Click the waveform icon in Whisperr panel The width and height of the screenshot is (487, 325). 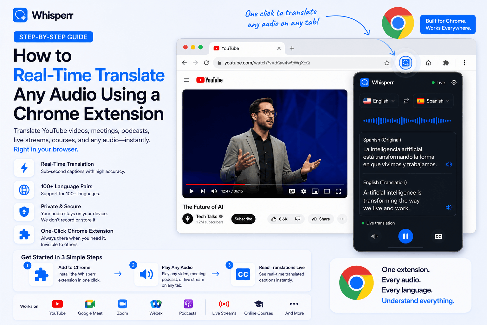coord(374,236)
